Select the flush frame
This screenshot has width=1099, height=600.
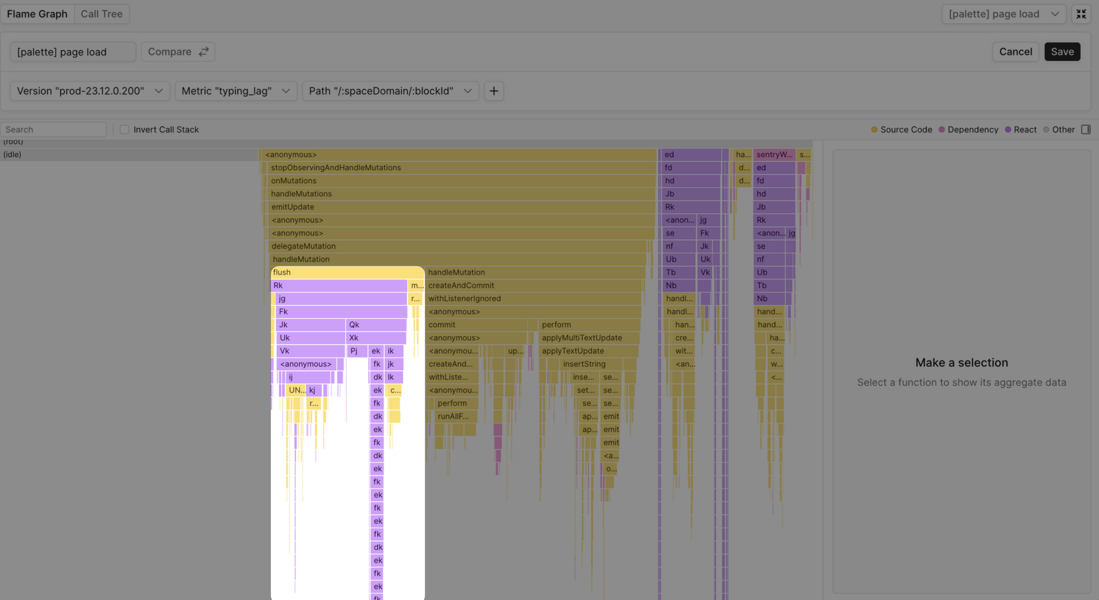(347, 273)
